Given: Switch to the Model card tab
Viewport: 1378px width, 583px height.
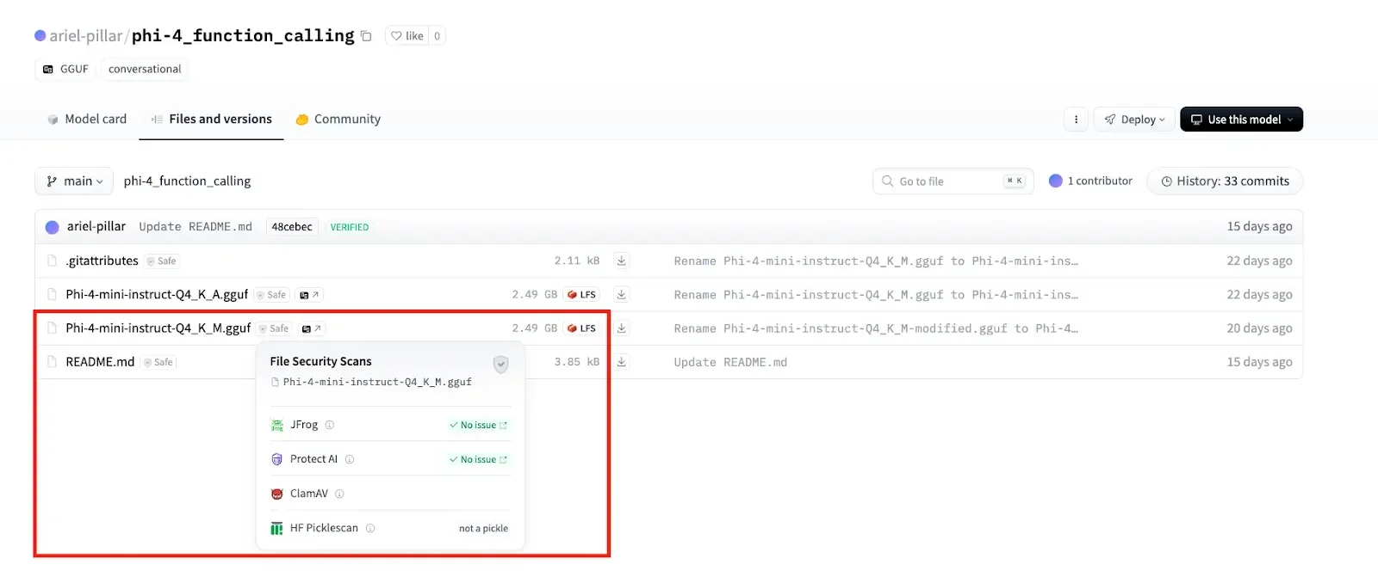Looking at the screenshot, I should pyautogui.click(x=87, y=120).
